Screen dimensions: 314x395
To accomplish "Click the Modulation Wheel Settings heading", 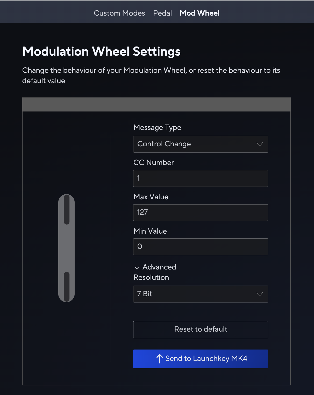I will click(x=102, y=51).
